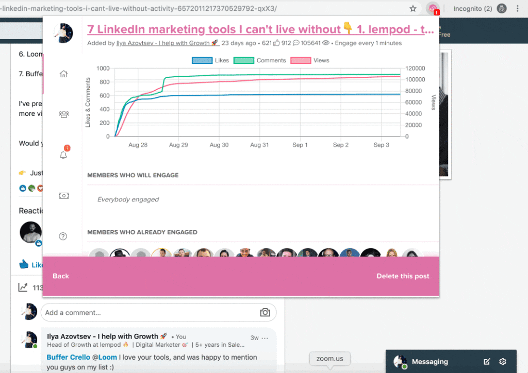Select the Home icon in the sidebar

click(x=63, y=74)
